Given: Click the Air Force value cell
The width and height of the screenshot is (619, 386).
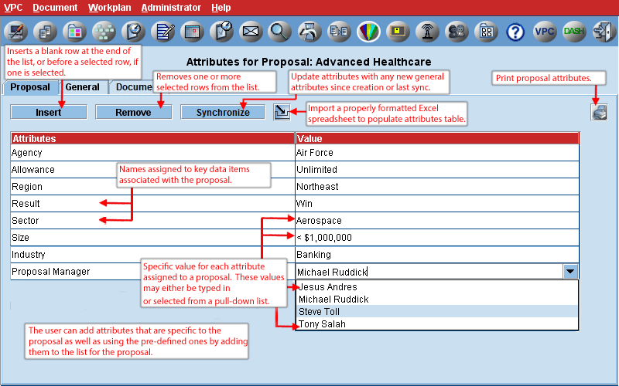Looking at the screenshot, I should (437, 152).
